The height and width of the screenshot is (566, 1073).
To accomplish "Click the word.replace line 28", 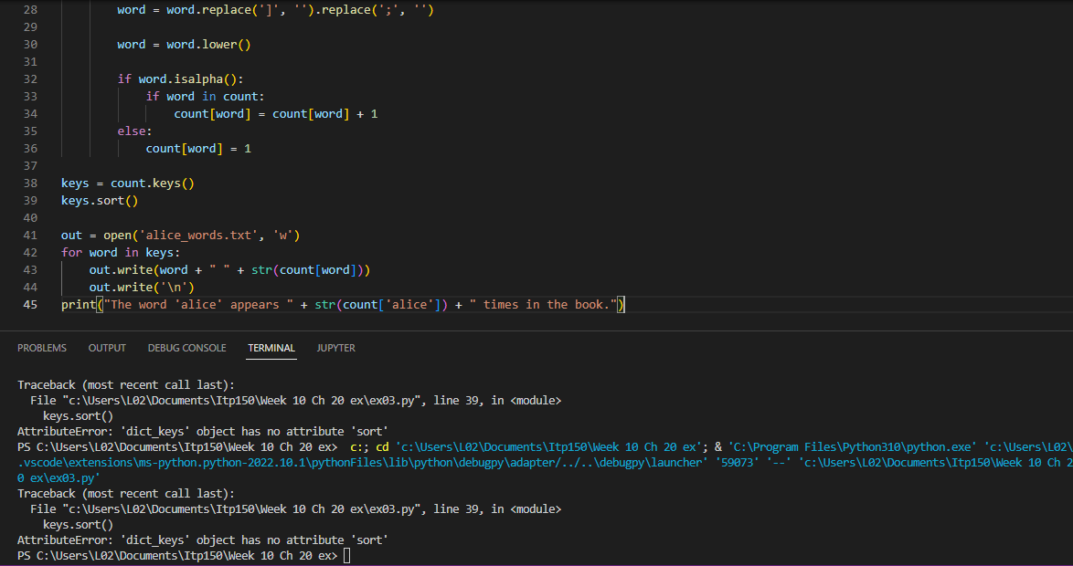I will tap(276, 9).
